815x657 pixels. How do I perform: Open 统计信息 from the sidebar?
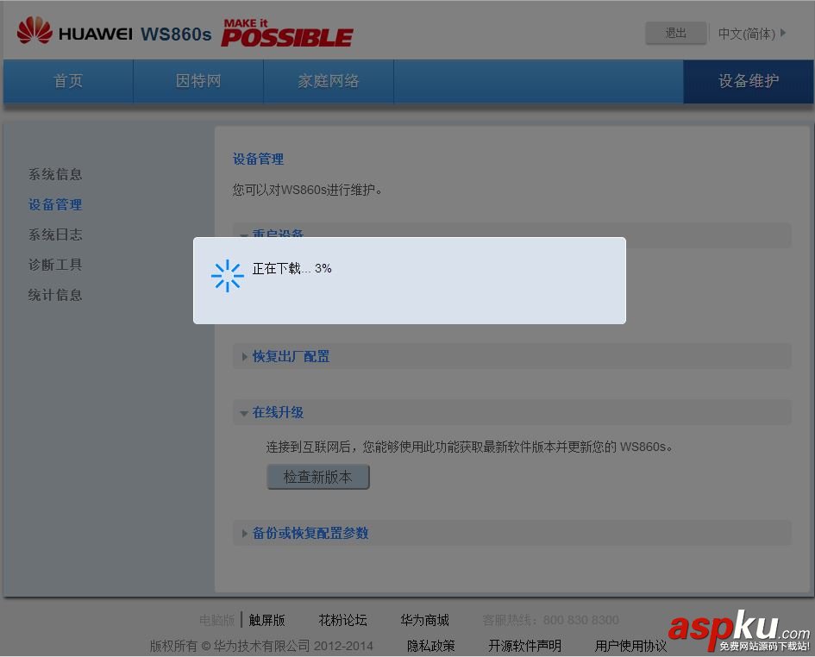55,294
